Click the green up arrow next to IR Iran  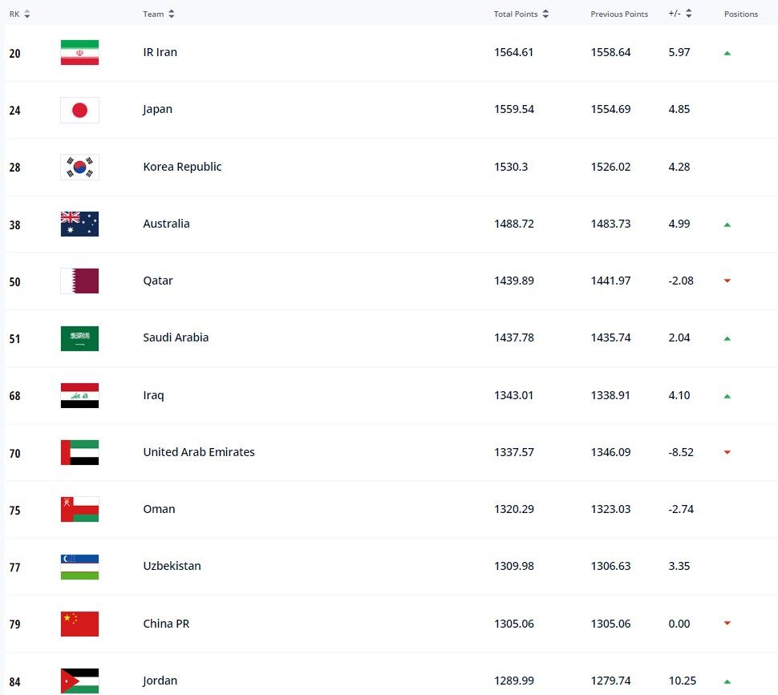coord(727,53)
